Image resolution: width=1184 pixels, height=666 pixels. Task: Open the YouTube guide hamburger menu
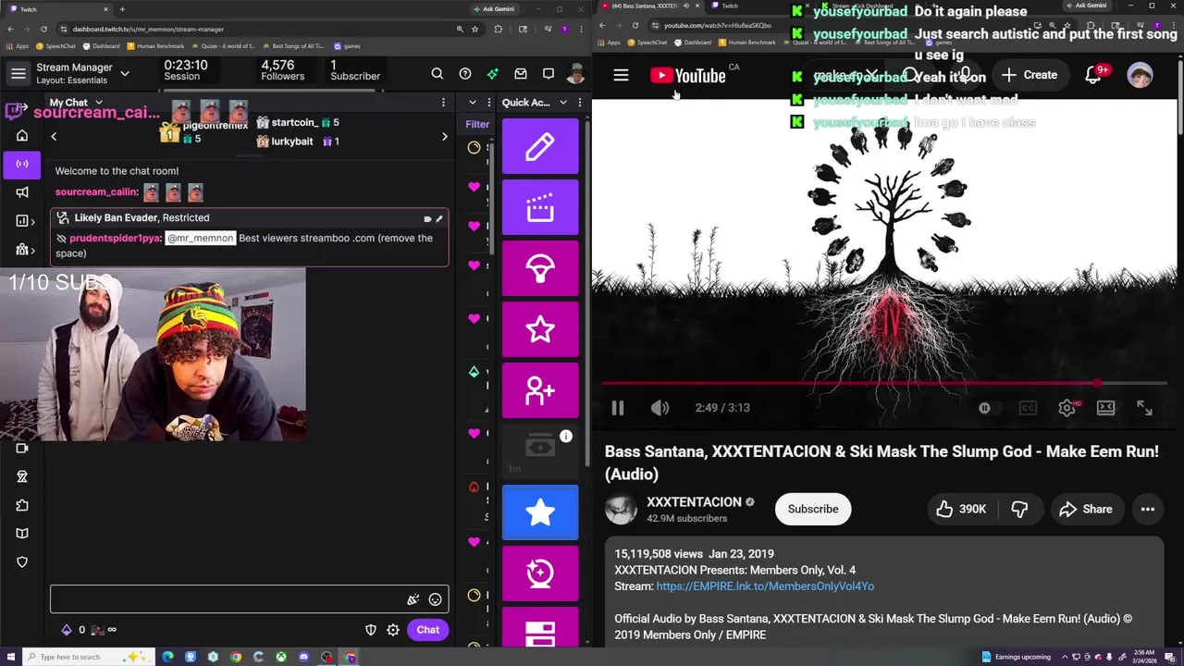(621, 75)
